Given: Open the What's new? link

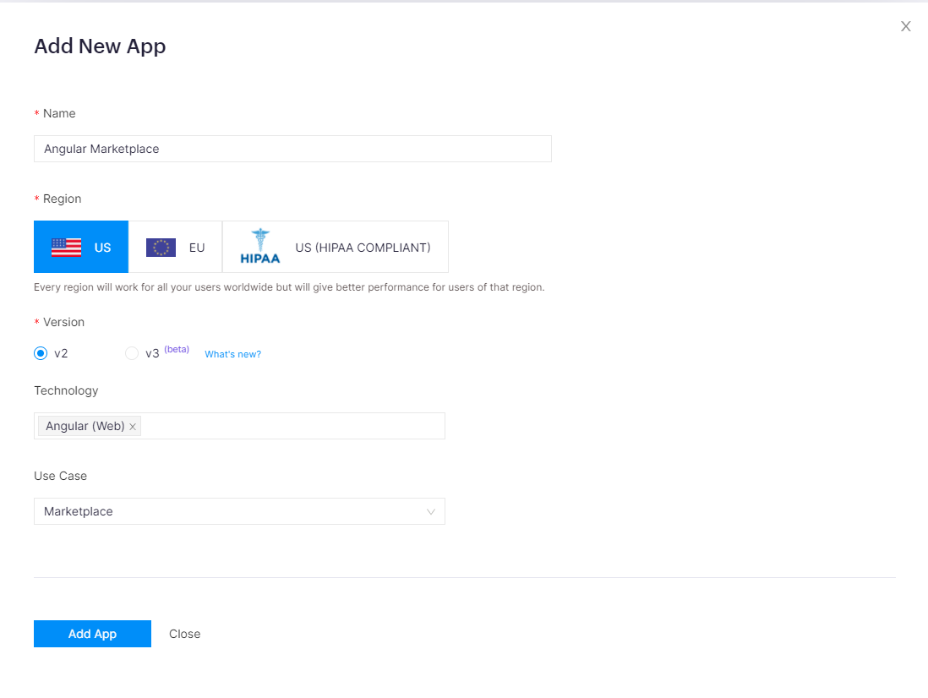Looking at the screenshot, I should pos(232,354).
